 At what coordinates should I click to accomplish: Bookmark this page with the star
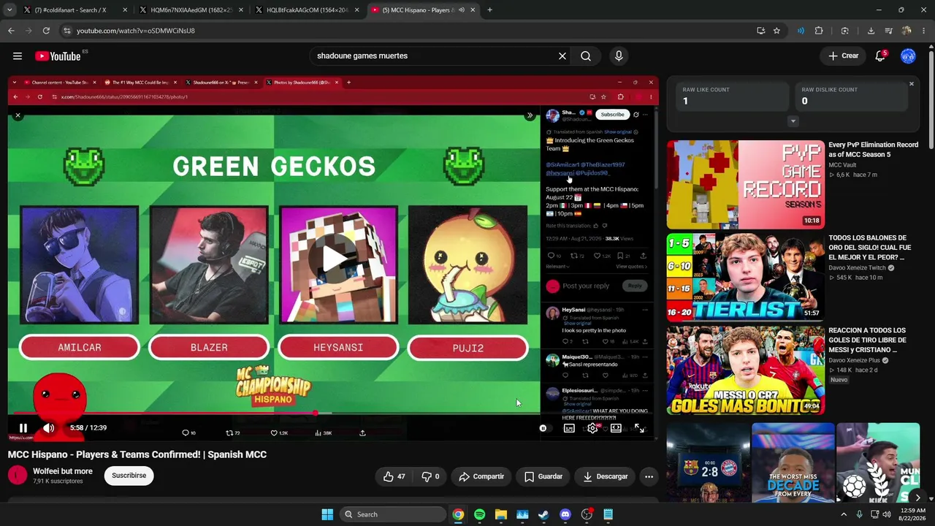click(x=776, y=31)
